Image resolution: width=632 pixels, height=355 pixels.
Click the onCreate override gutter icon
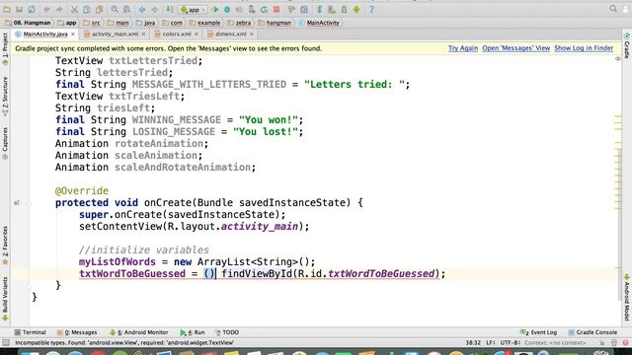(x=17, y=203)
